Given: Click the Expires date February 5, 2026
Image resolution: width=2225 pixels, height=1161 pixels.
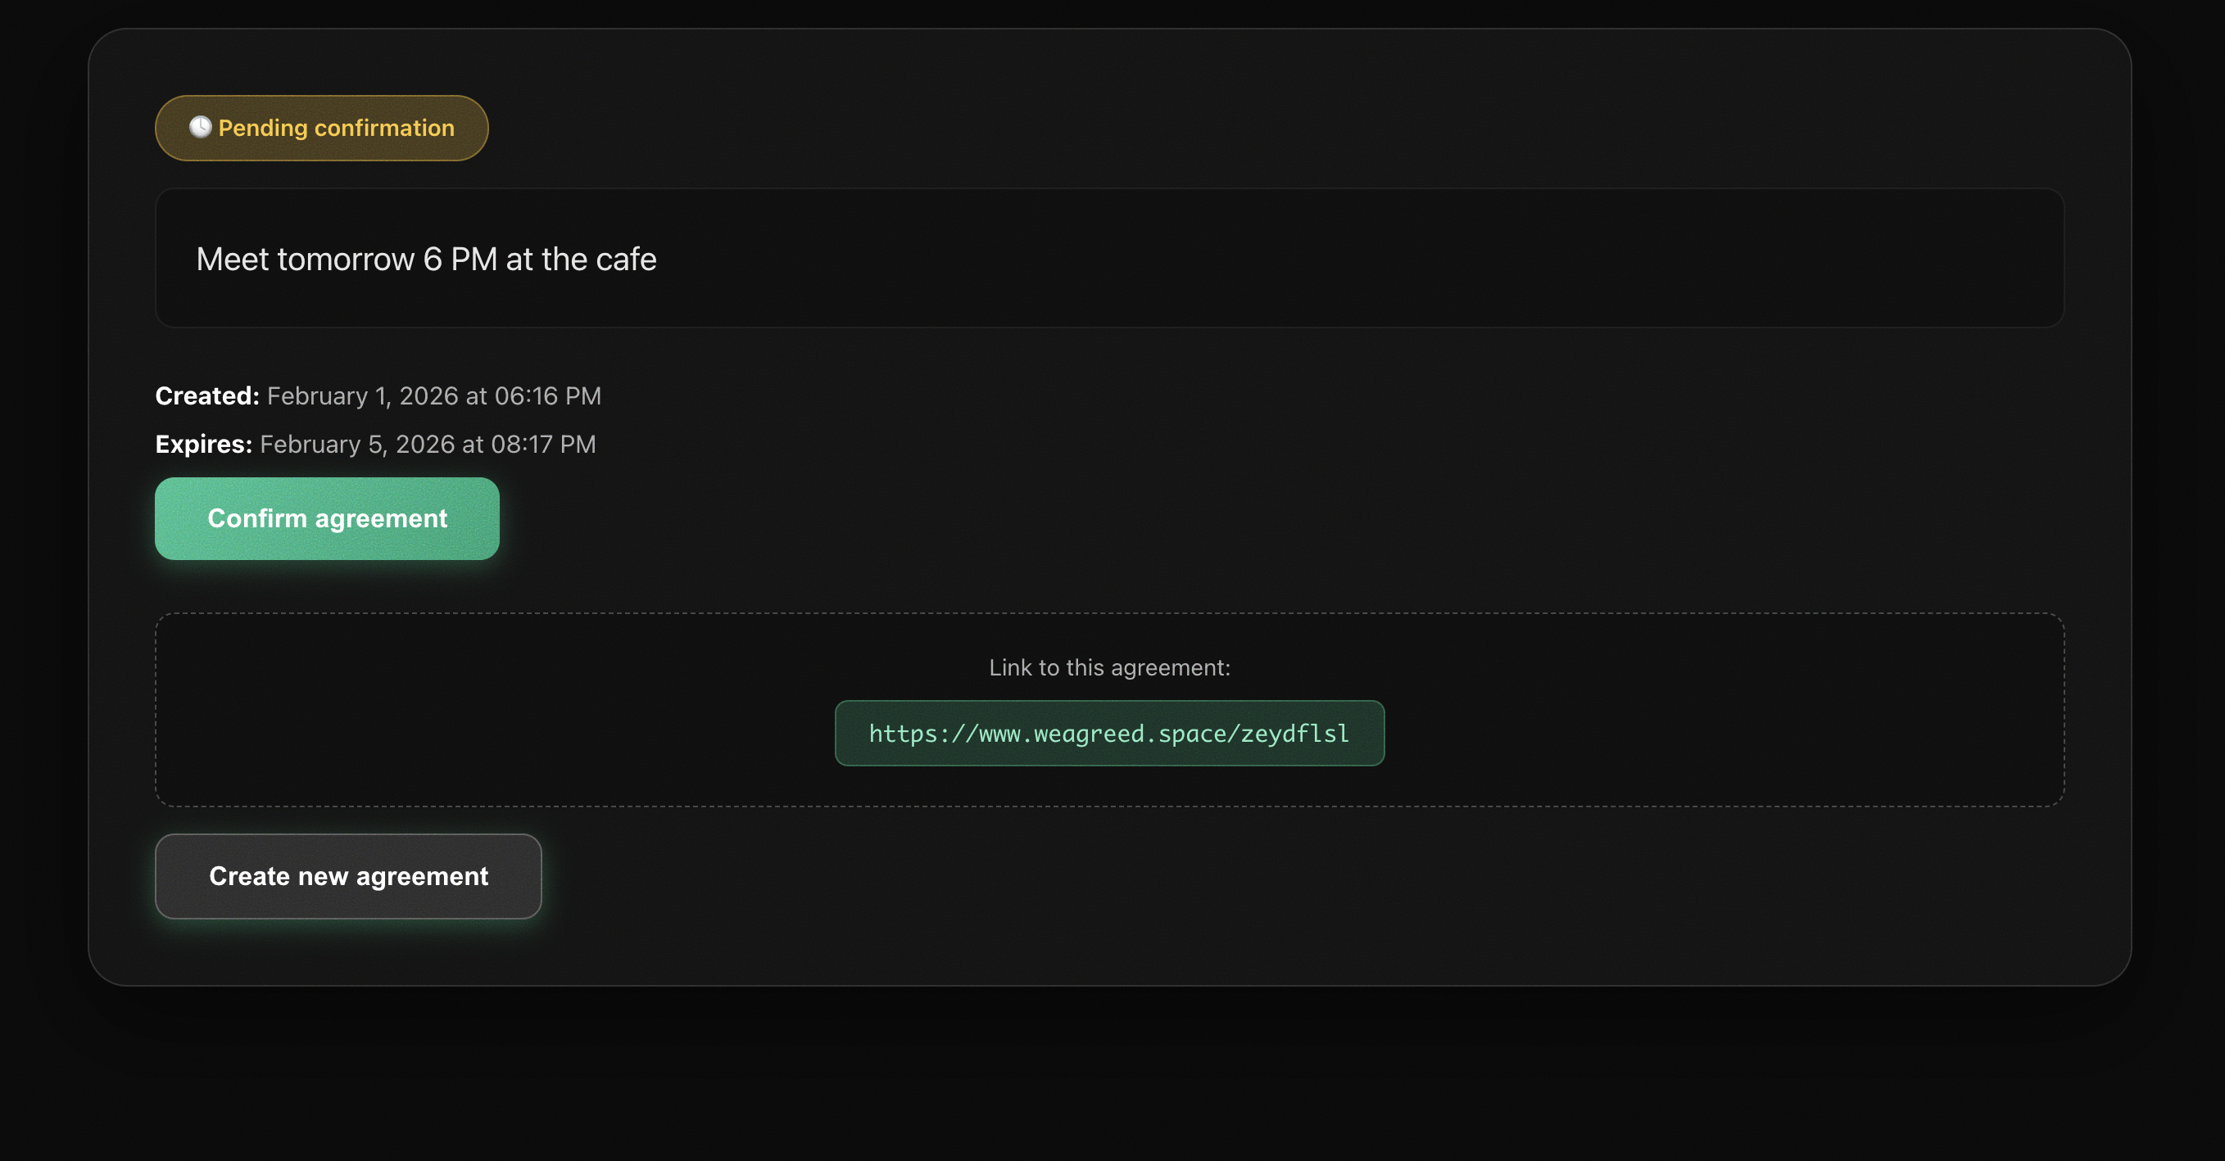Looking at the screenshot, I should tap(427, 444).
